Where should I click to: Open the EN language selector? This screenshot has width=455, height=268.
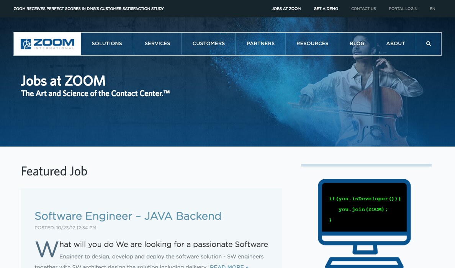click(432, 9)
